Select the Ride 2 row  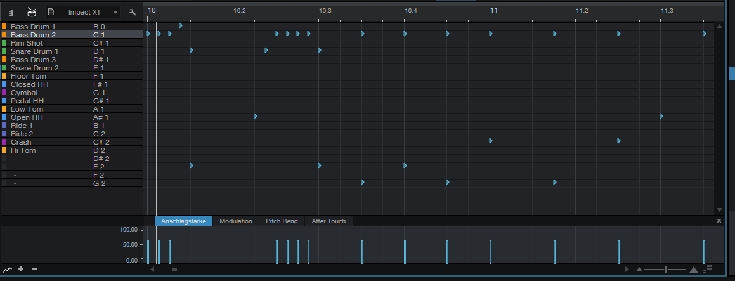click(x=72, y=134)
